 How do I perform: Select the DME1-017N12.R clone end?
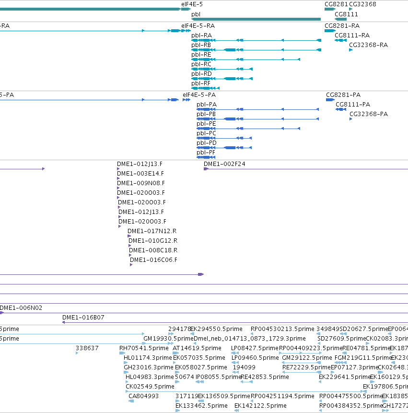coord(129,236)
